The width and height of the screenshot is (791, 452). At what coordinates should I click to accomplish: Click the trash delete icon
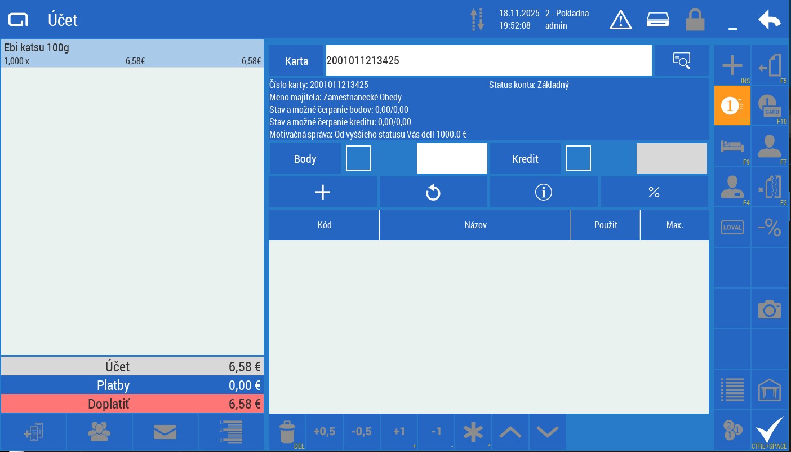(x=287, y=432)
